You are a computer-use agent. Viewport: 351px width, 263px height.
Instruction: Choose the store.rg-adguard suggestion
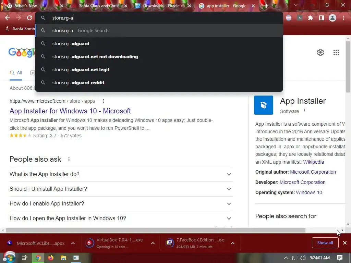pyautogui.click(x=159, y=43)
